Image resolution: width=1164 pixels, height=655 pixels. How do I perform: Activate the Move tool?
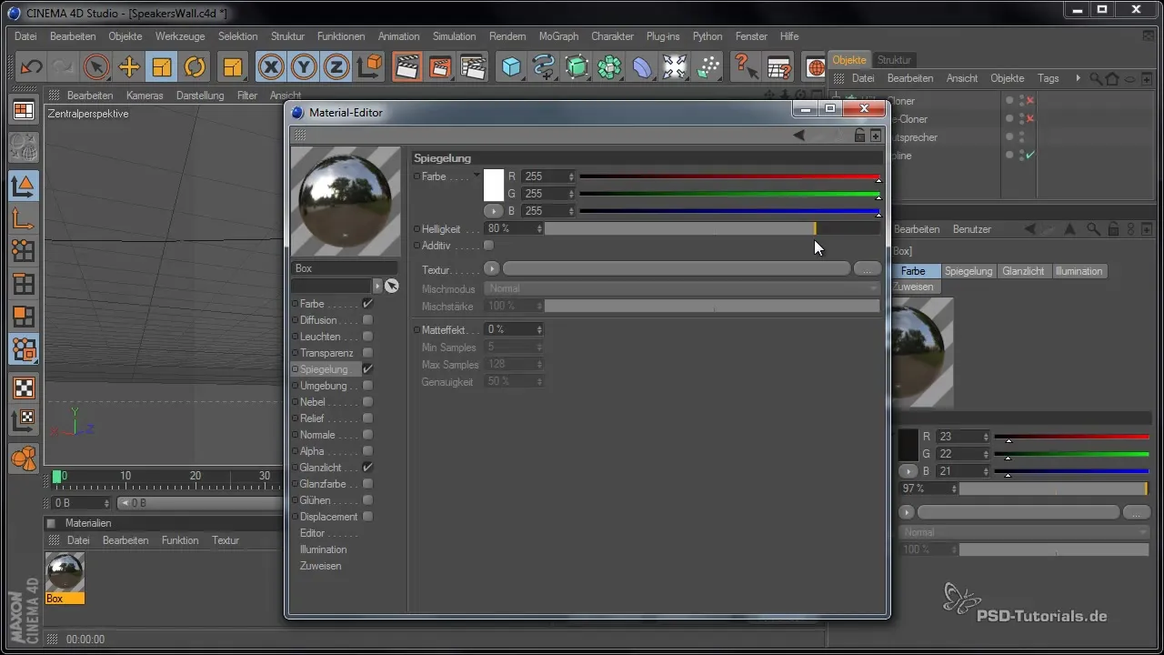coord(129,66)
